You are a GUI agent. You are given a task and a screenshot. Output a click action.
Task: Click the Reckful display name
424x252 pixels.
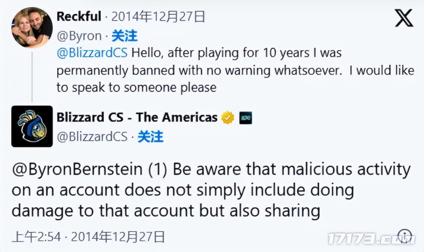[79, 17]
